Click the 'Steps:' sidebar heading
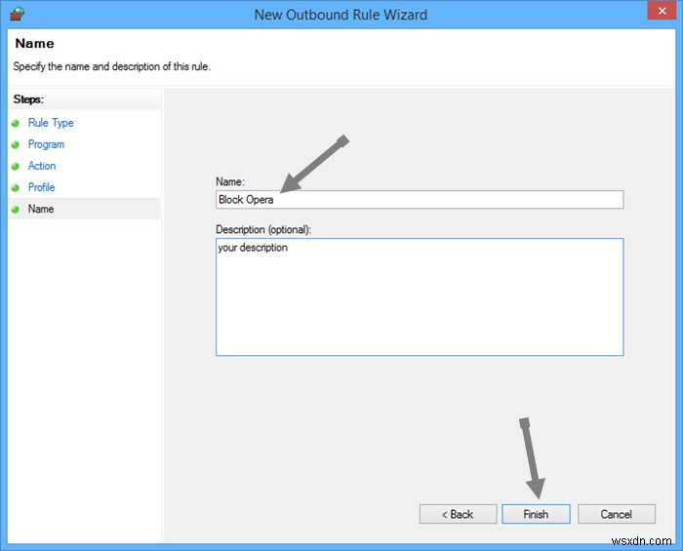 point(28,99)
